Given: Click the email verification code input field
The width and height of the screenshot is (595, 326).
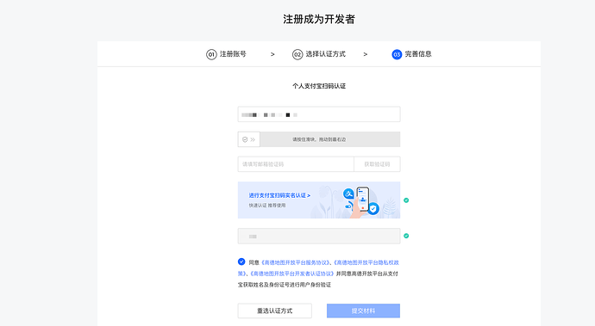Looking at the screenshot, I should [x=296, y=164].
